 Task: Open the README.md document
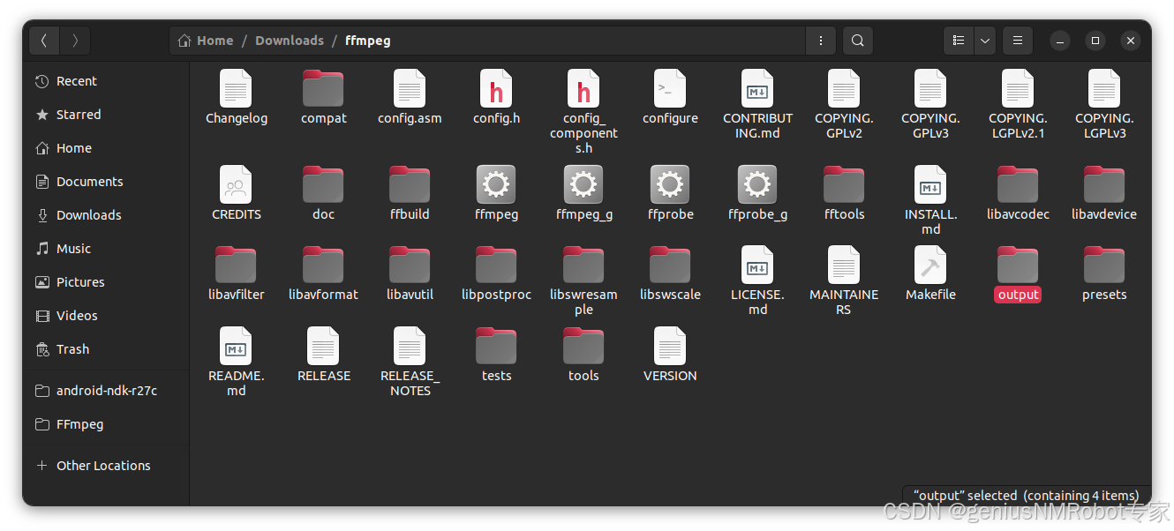236,348
